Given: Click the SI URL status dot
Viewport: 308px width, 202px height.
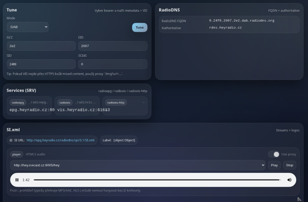Looking at the screenshot, I should tap(11, 140).
